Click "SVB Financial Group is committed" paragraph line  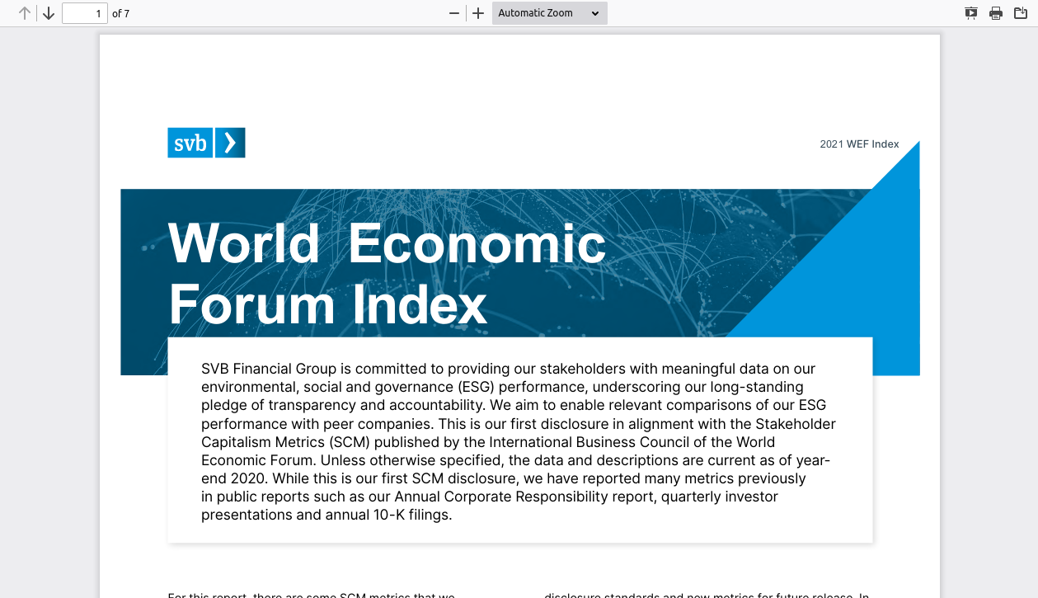[508, 369]
